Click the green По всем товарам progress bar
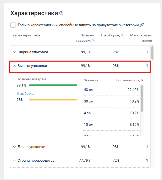 pos(53,85)
